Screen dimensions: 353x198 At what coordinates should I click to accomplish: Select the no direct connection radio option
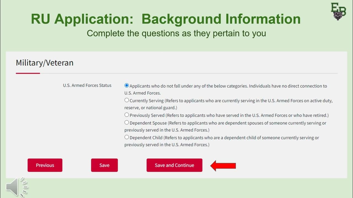coord(127,86)
